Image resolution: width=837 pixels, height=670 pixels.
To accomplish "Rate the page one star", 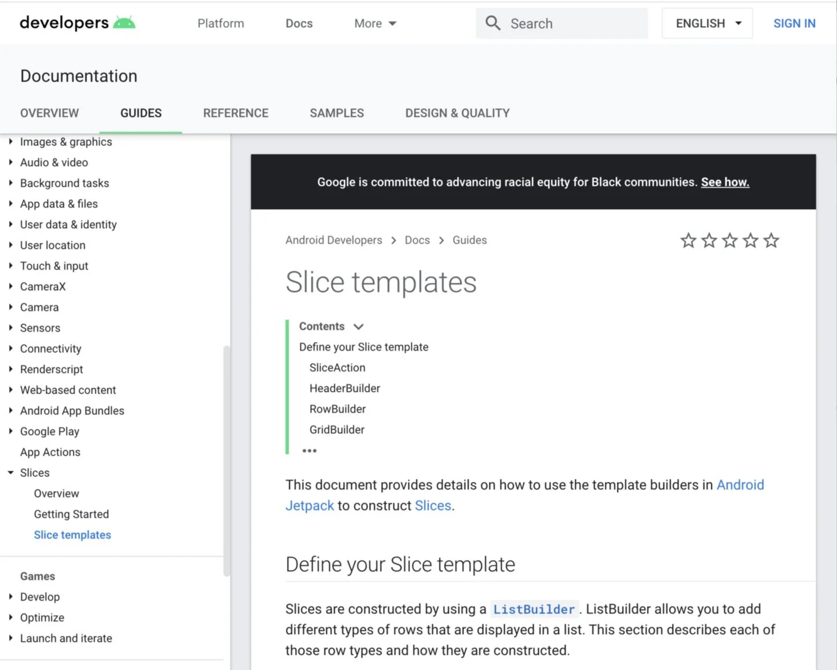I will [688, 240].
